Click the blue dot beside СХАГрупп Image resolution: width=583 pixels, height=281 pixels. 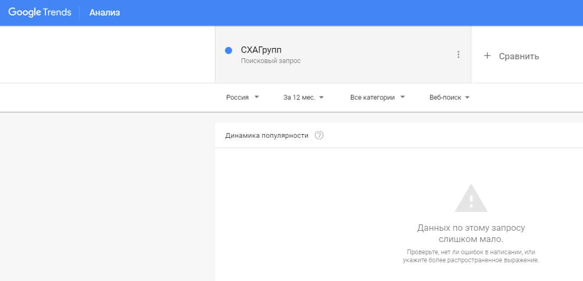point(229,51)
